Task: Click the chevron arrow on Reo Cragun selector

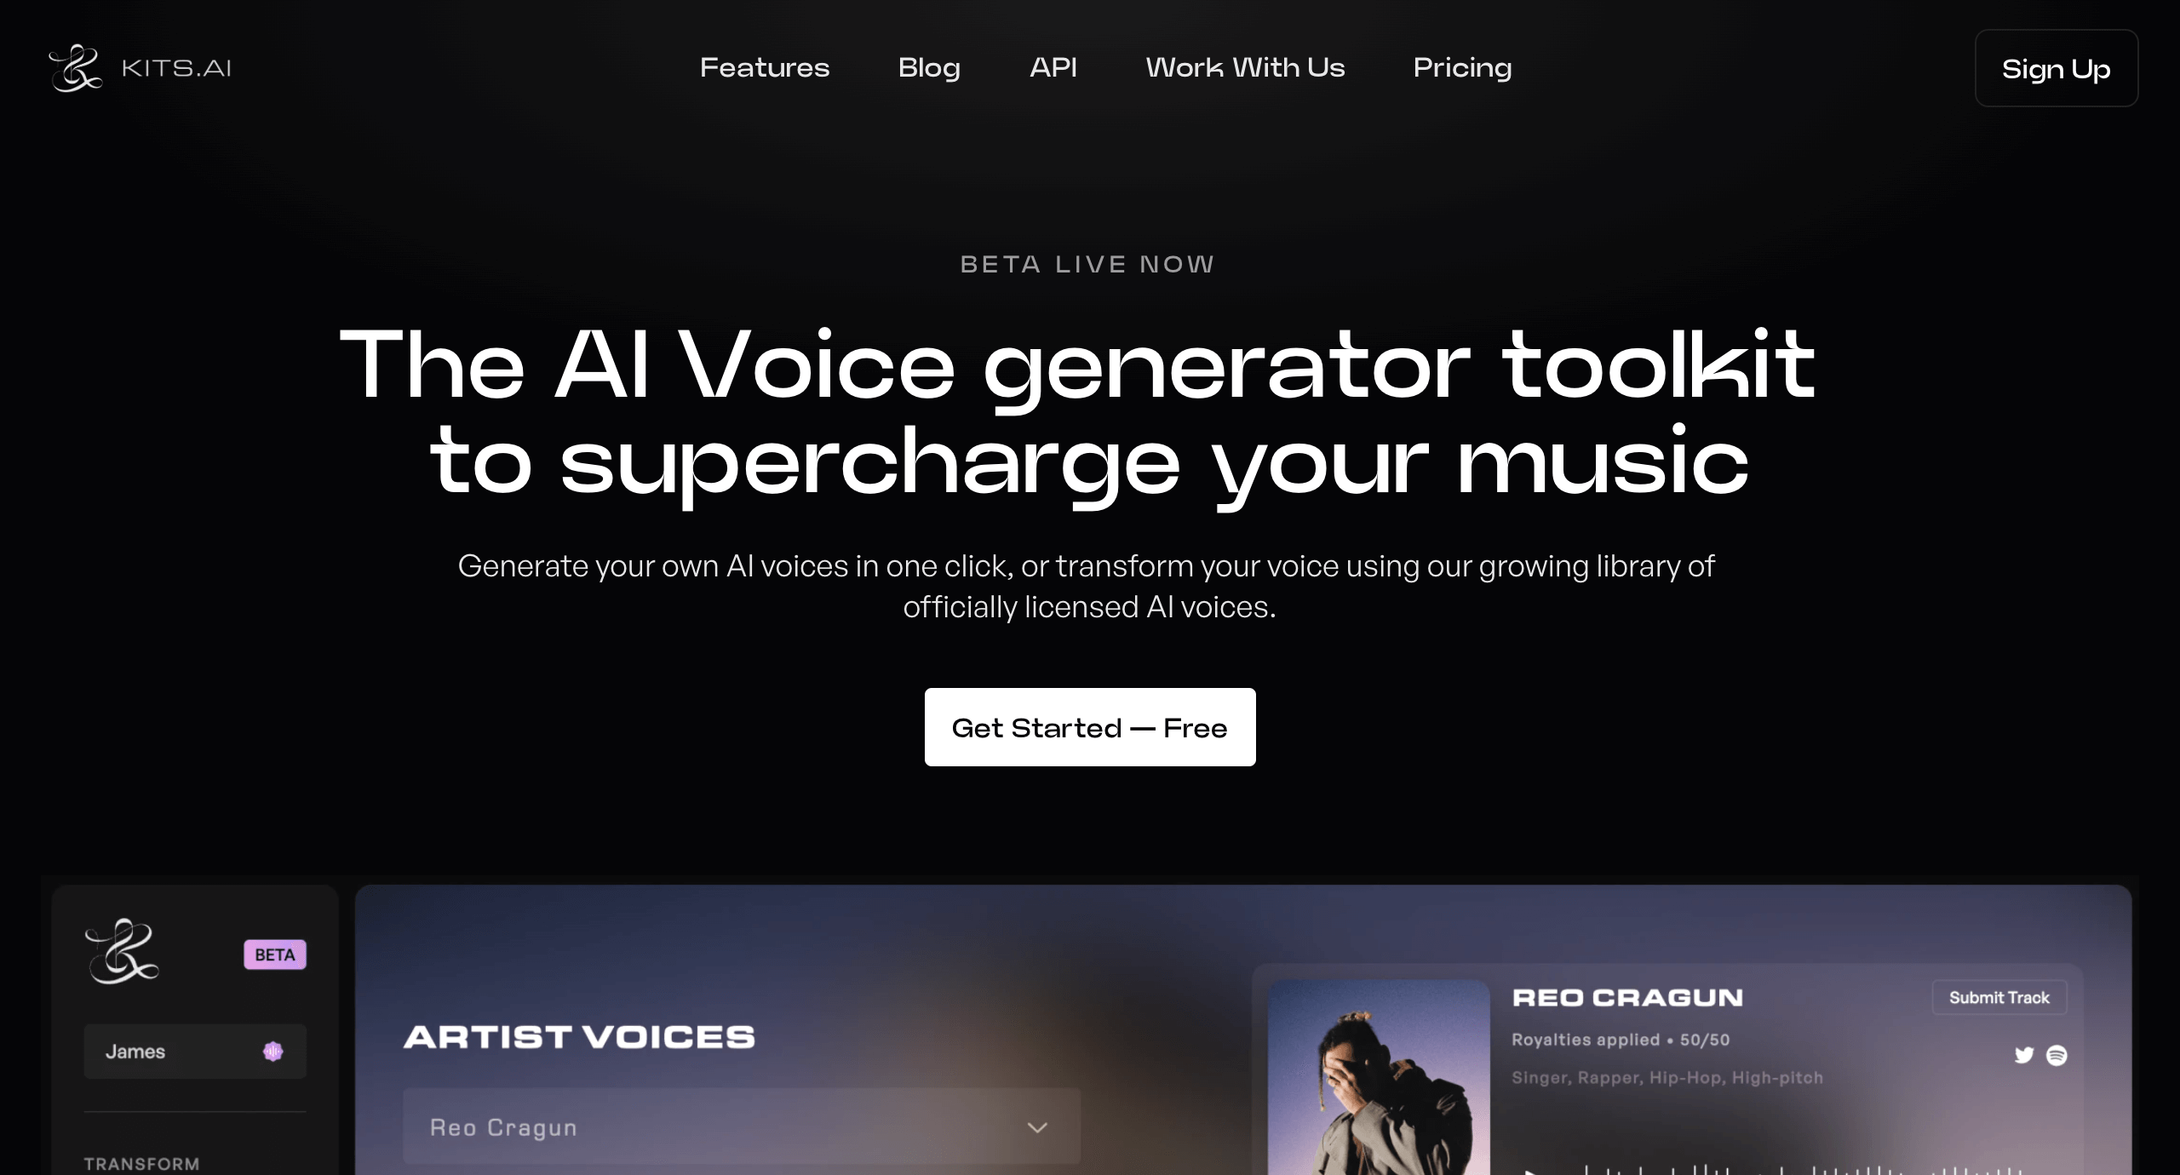Action: click(1039, 1125)
